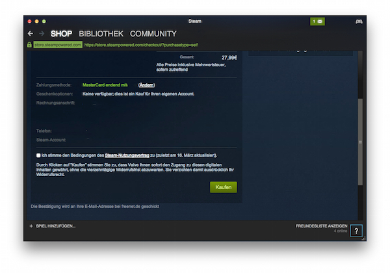Click the Mehrwertsteuer price notice text
This screenshot has width=390, height=273.
[191, 67]
